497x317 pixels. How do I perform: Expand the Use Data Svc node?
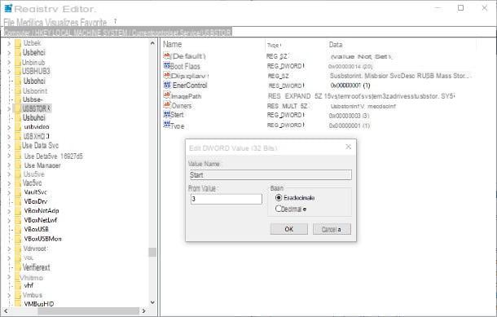[x=9, y=146]
